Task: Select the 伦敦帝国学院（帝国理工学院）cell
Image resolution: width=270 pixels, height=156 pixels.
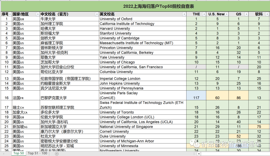Action: (x=69, y=78)
